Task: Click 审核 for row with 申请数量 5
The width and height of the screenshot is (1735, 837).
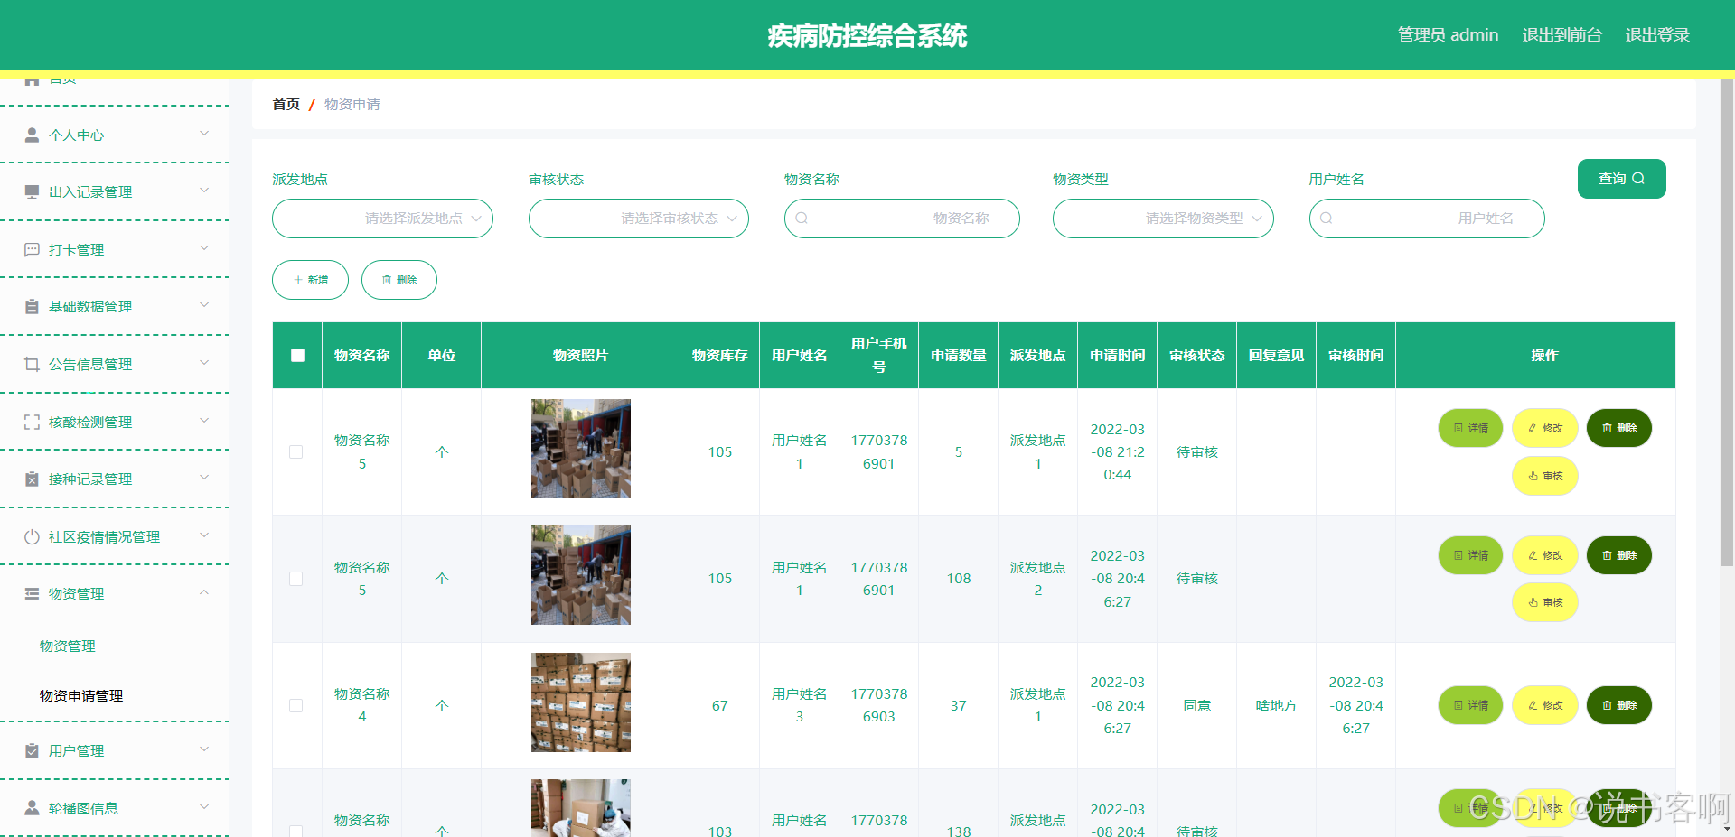Action: click(1545, 476)
